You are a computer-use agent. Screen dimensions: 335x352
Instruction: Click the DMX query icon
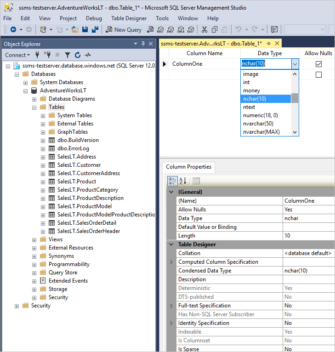point(170,29)
